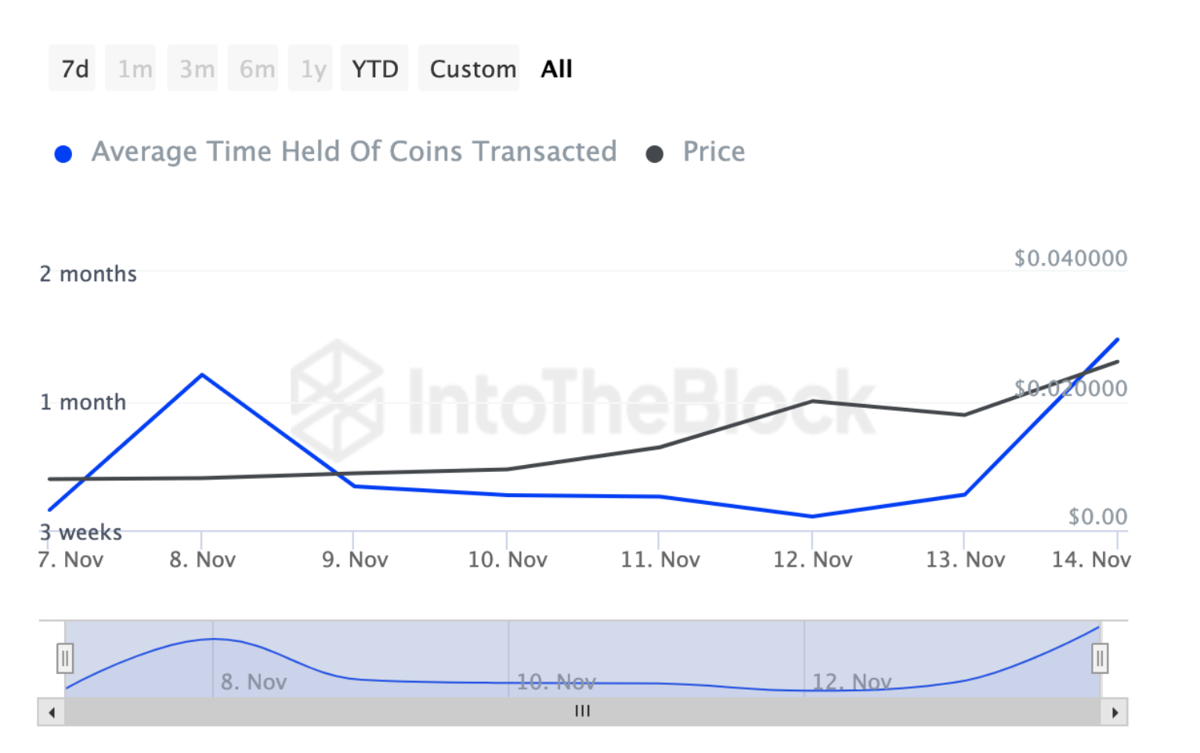Grab the left navigator range handle
Viewport: 1200px width, 753px height.
[x=65, y=658]
